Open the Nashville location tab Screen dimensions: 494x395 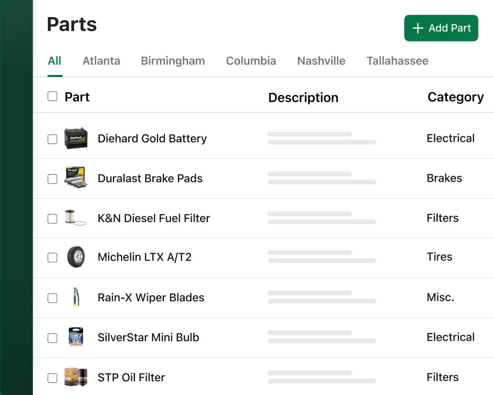pyautogui.click(x=322, y=61)
